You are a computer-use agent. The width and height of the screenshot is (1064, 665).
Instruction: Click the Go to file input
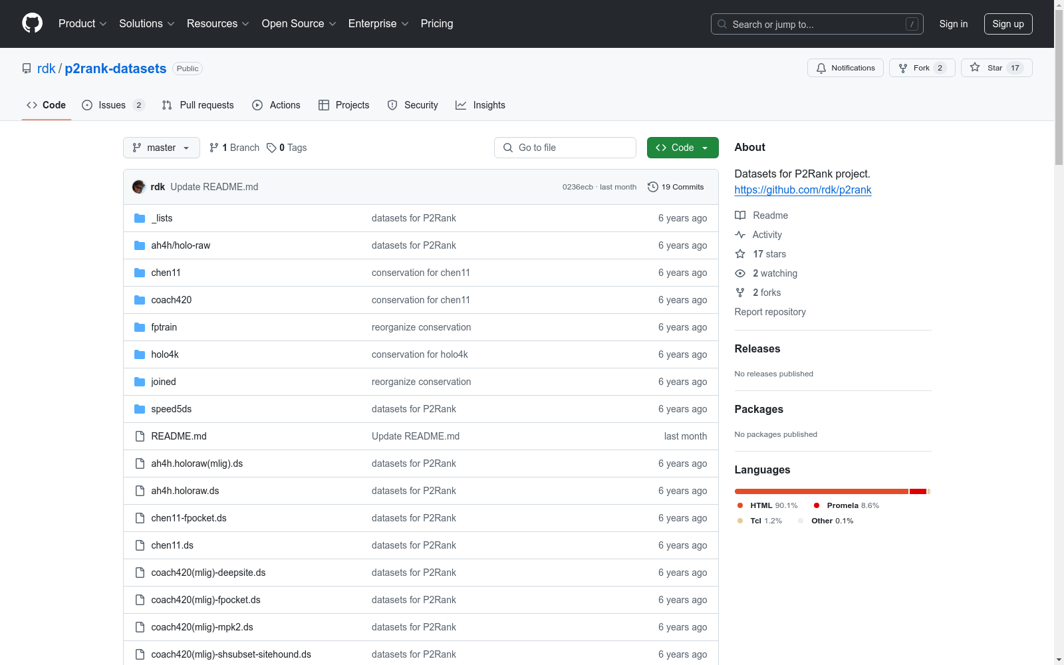tap(565, 148)
